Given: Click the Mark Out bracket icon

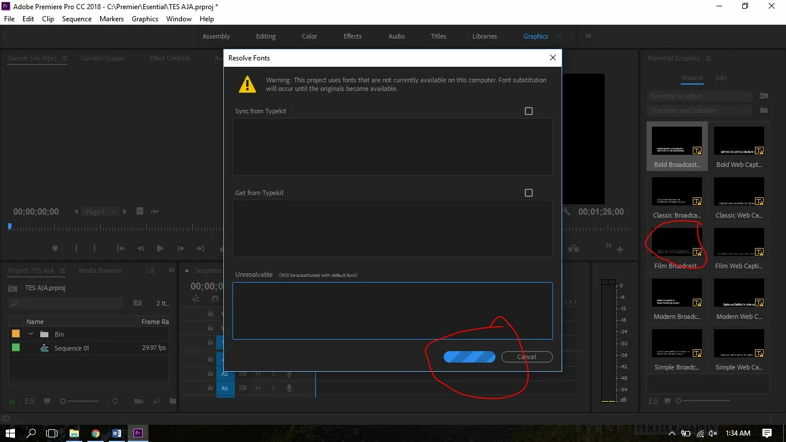Looking at the screenshot, I should tap(94, 249).
